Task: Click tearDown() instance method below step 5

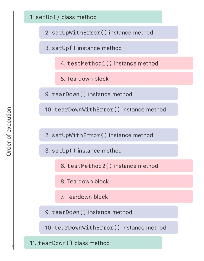Action: pyautogui.click(x=109, y=94)
